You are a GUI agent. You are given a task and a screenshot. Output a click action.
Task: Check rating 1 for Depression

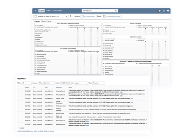coord(85,34)
